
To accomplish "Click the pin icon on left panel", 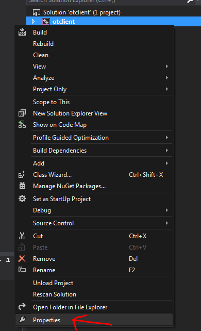I will pyautogui.click(x=8, y=261).
